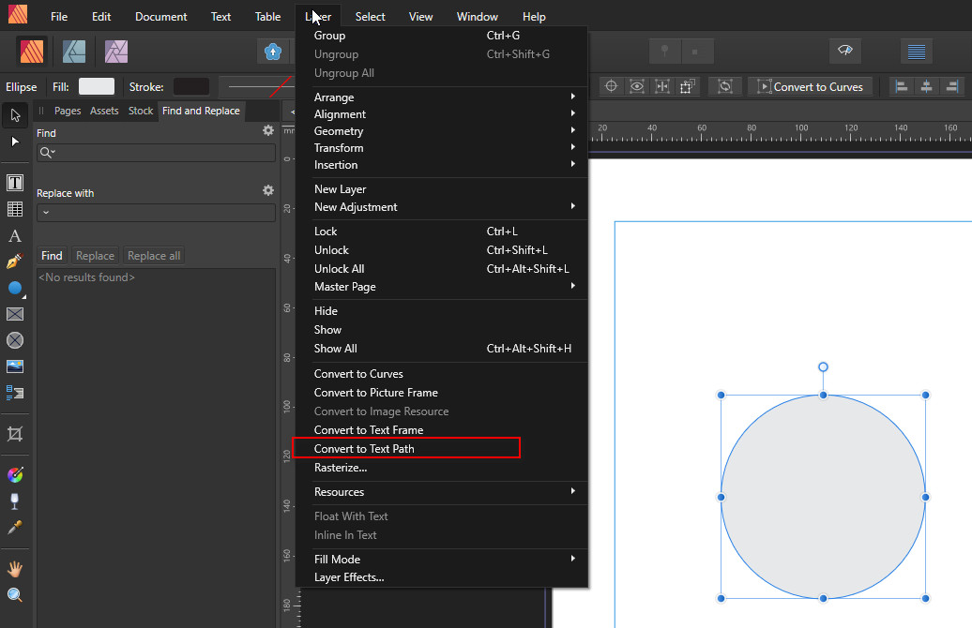Image resolution: width=972 pixels, height=628 pixels.
Task: Select the Frame Text tool
Action: pos(15,183)
